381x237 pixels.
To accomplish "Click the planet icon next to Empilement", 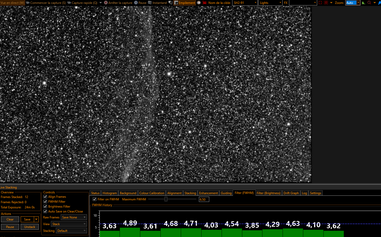I will coord(199,3).
